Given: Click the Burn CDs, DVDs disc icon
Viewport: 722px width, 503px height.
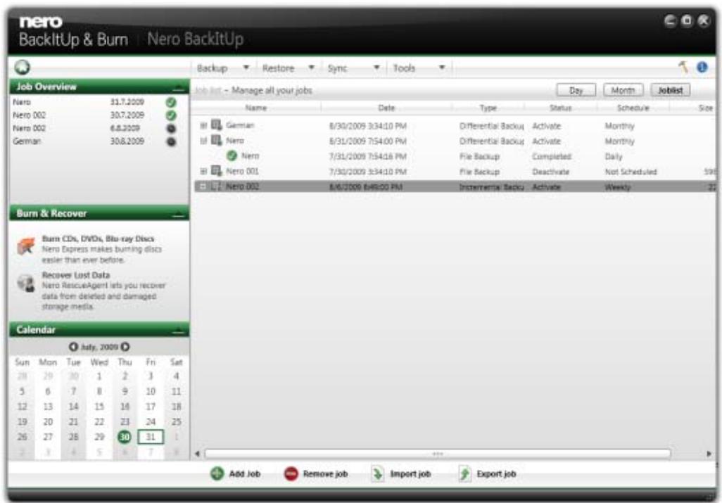Looking at the screenshot, I should [26, 246].
